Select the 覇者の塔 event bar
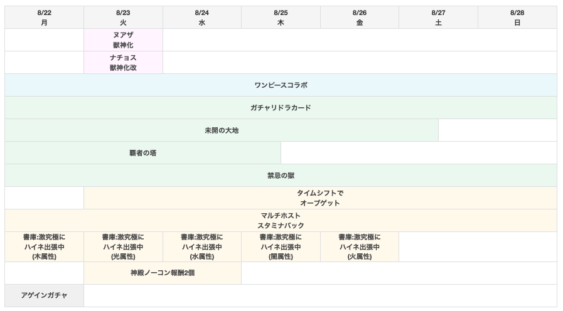563x311 pixels. tap(143, 153)
